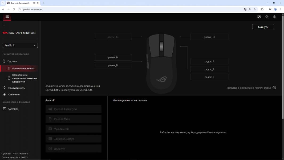Select the ROG device logo in top bar

pyautogui.click(x=7, y=17)
